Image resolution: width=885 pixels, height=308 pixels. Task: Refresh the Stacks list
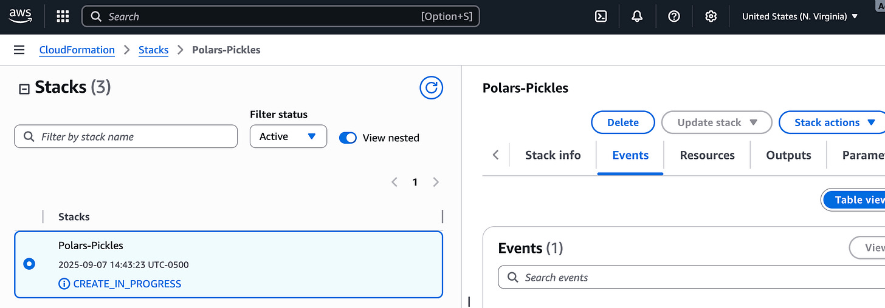(x=432, y=88)
